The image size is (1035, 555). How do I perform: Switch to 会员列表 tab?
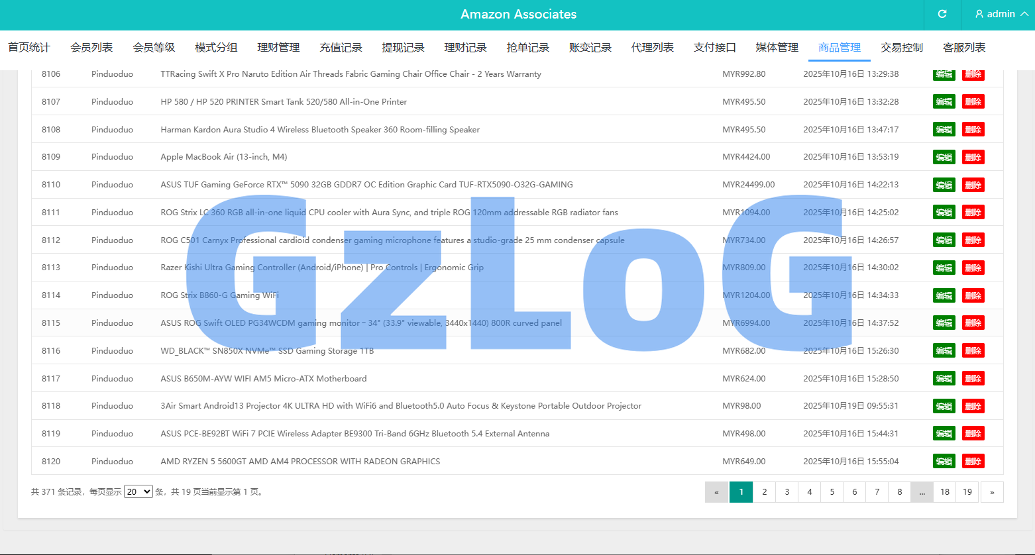coord(91,48)
